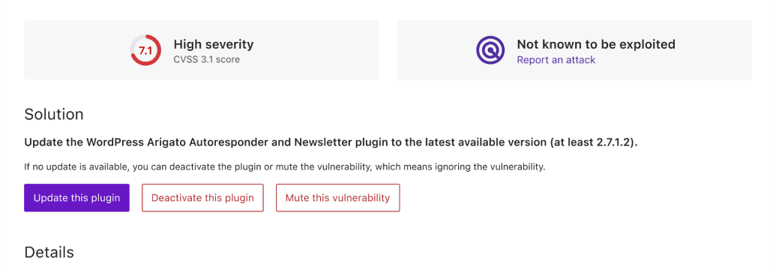776x270 pixels.
Task: Click the Update this plugin button
Action: pos(76,198)
